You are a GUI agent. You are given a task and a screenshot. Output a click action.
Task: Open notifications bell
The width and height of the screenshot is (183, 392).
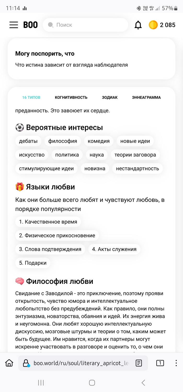[138, 25]
